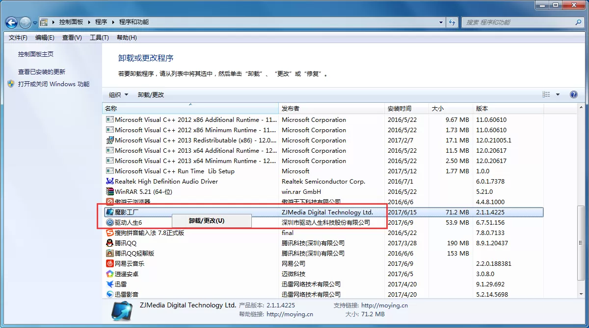Click the address bar refresh button
The width and height of the screenshot is (589, 328).
pyautogui.click(x=452, y=22)
